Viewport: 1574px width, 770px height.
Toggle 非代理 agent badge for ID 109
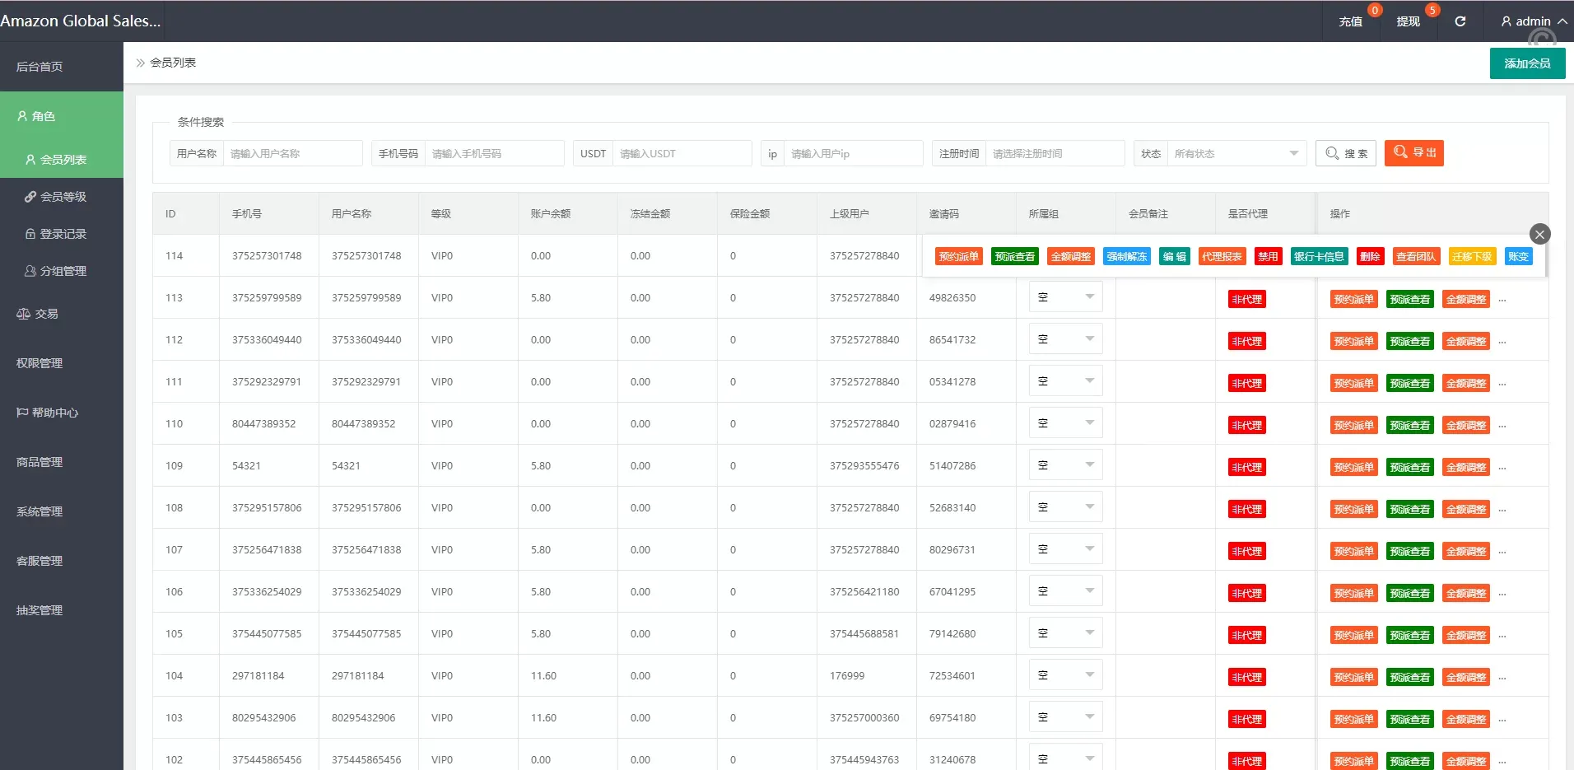coord(1246,468)
